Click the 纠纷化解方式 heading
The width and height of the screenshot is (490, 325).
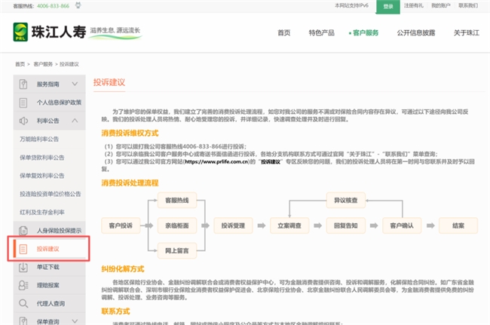point(122,269)
